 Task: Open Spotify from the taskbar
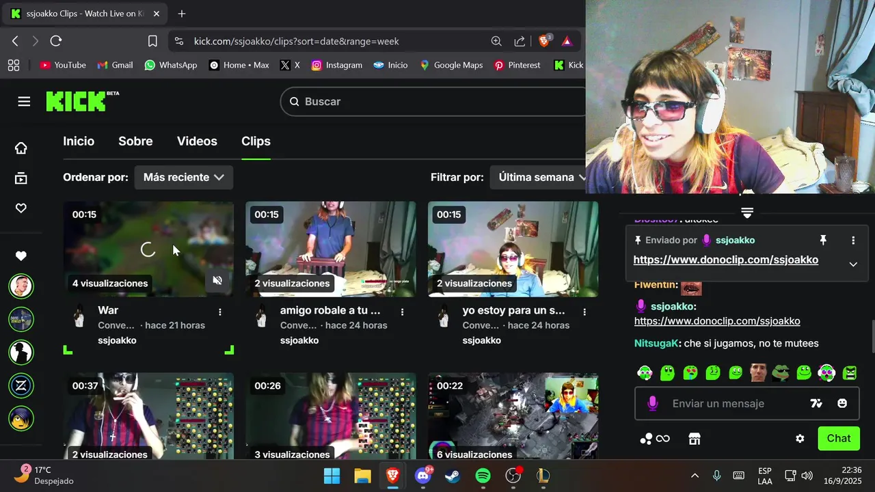(483, 476)
